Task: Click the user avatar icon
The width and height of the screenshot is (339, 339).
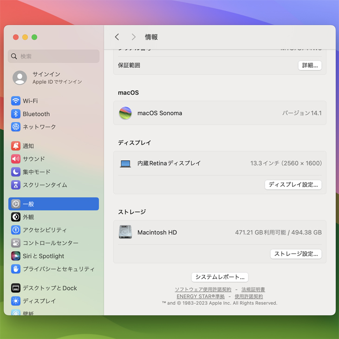Action: click(x=20, y=78)
